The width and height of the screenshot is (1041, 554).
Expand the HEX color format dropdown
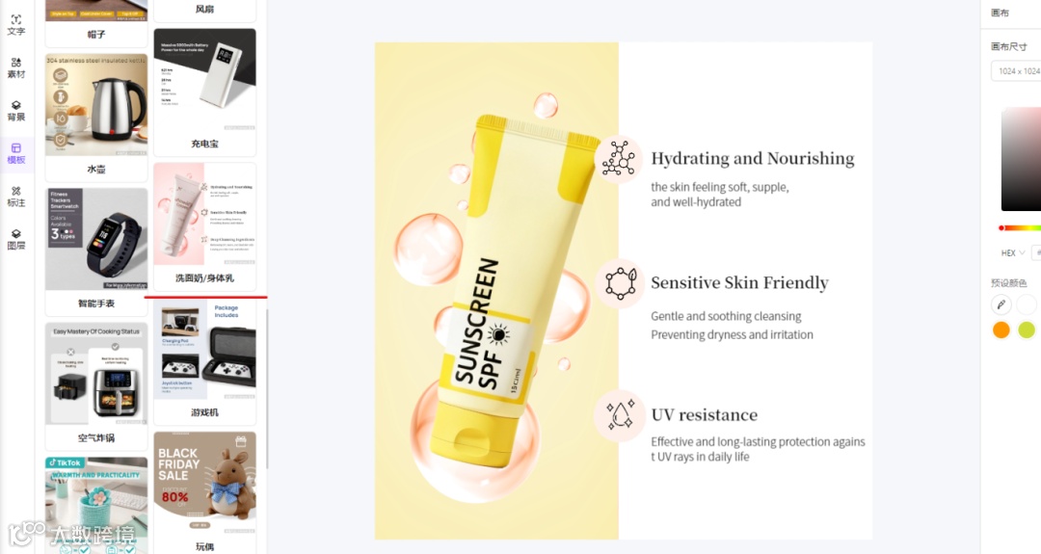1012,252
